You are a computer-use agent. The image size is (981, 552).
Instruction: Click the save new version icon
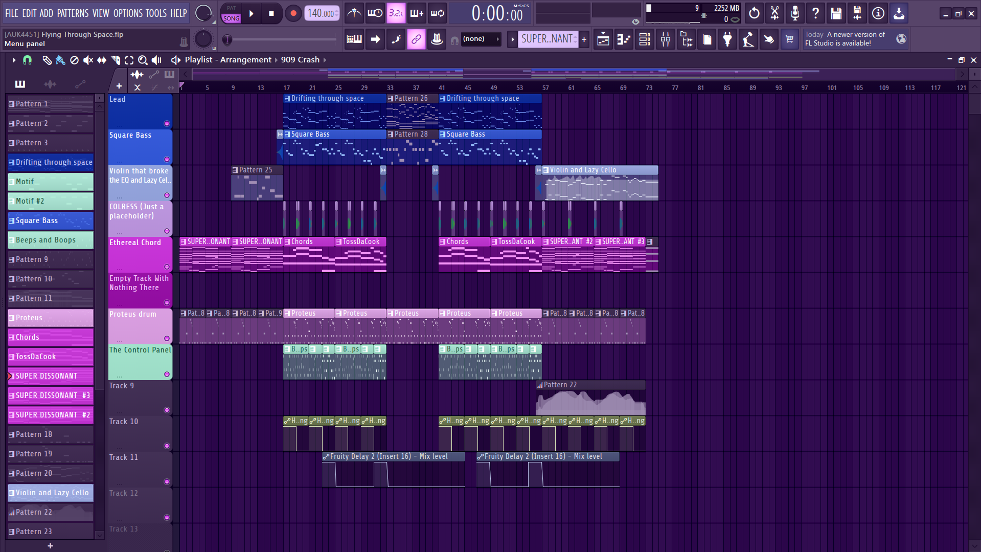tap(857, 13)
